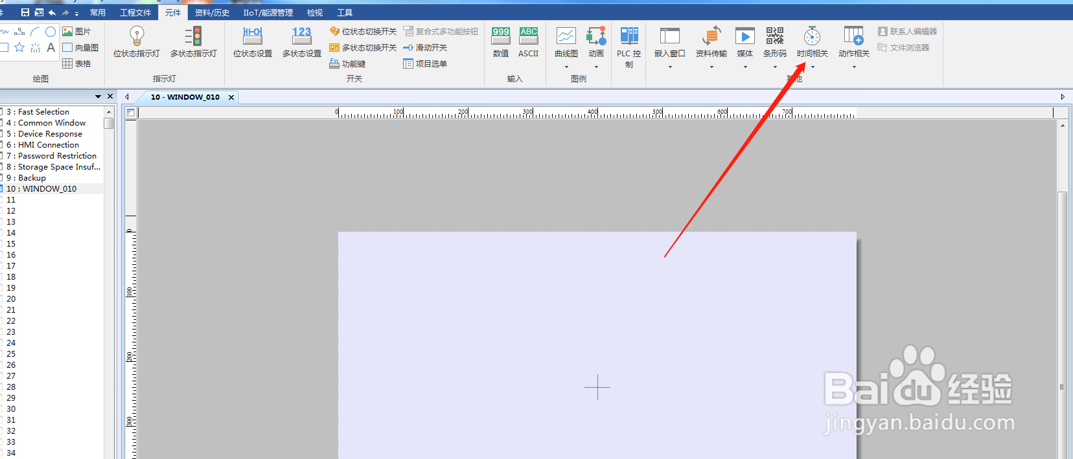This screenshot has height=459, width=1073.
Task: Select the 元件 ribbon tab
Action: coord(173,12)
